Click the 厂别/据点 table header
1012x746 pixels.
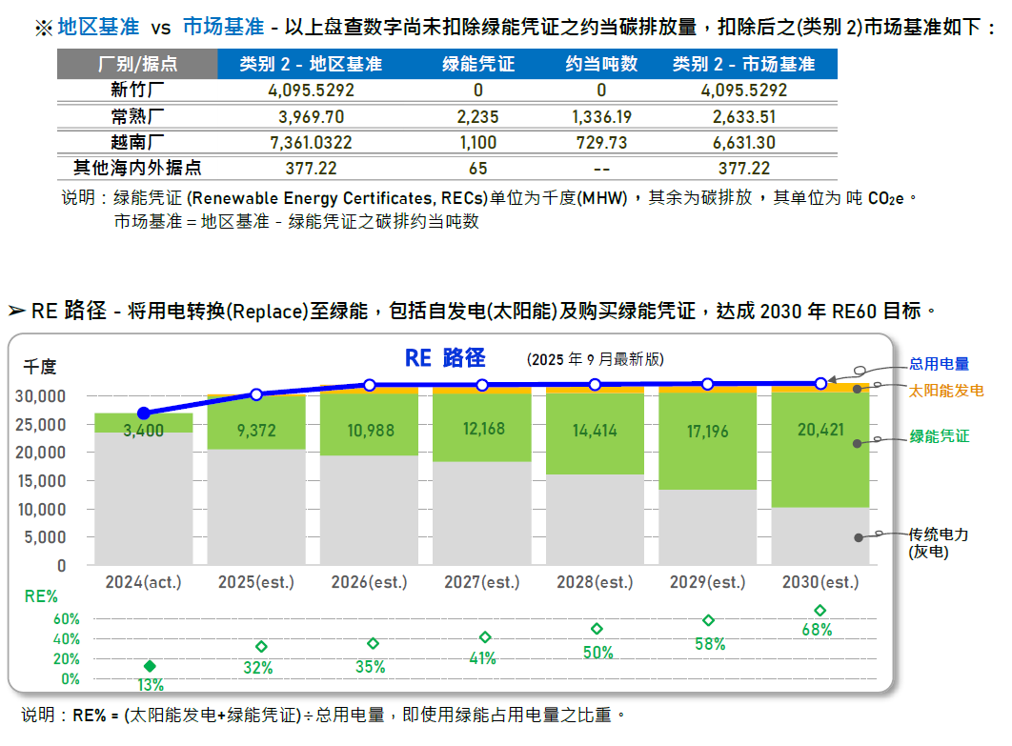coord(137,65)
